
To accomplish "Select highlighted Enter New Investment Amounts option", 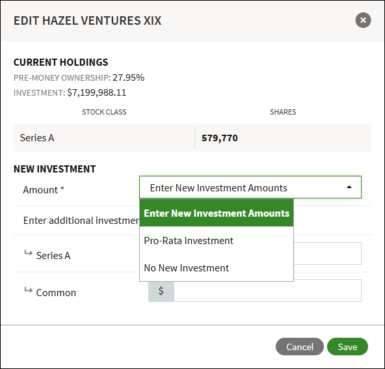I will point(217,213).
